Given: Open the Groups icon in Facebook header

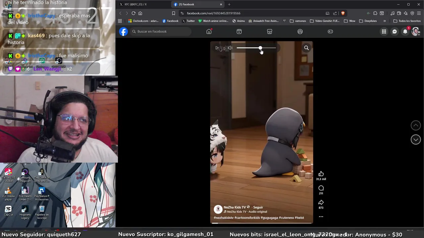Looking at the screenshot, I should (300, 31).
